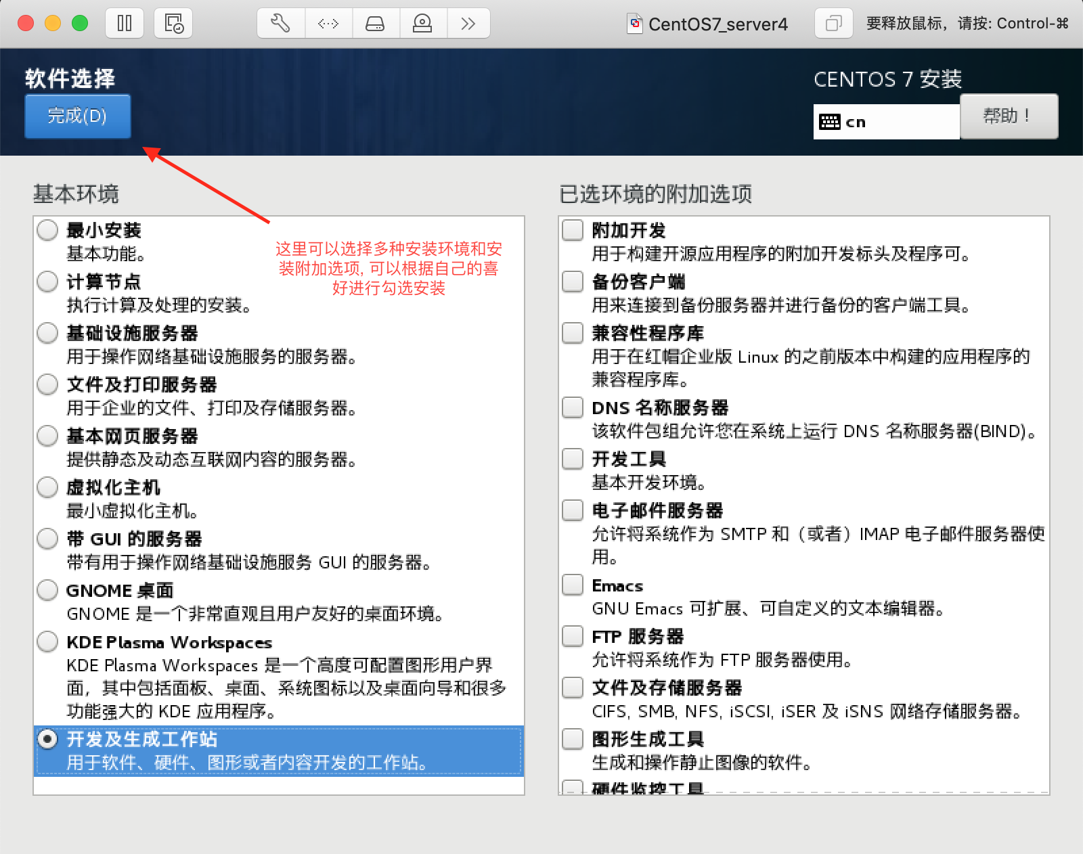Click the overlapping-squares window view icon
Viewport: 1083px width, 854px height.
(833, 24)
